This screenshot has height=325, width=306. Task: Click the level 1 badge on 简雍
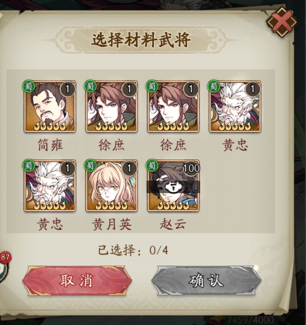point(67,89)
